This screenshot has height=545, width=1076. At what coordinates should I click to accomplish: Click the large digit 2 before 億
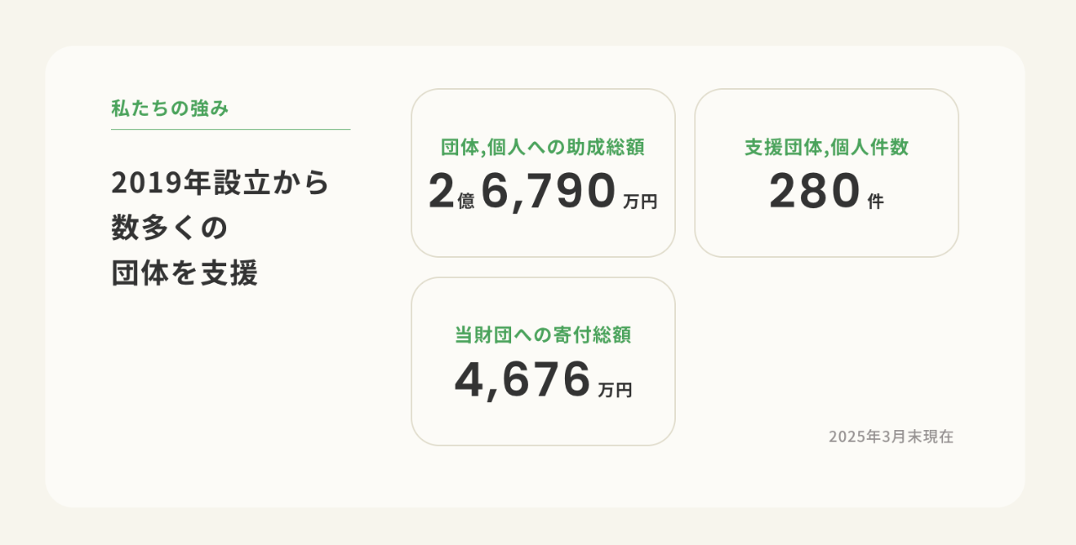pos(440,191)
